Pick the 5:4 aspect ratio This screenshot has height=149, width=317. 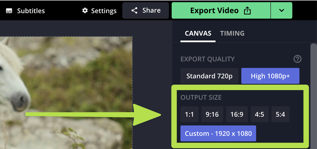(x=280, y=114)
